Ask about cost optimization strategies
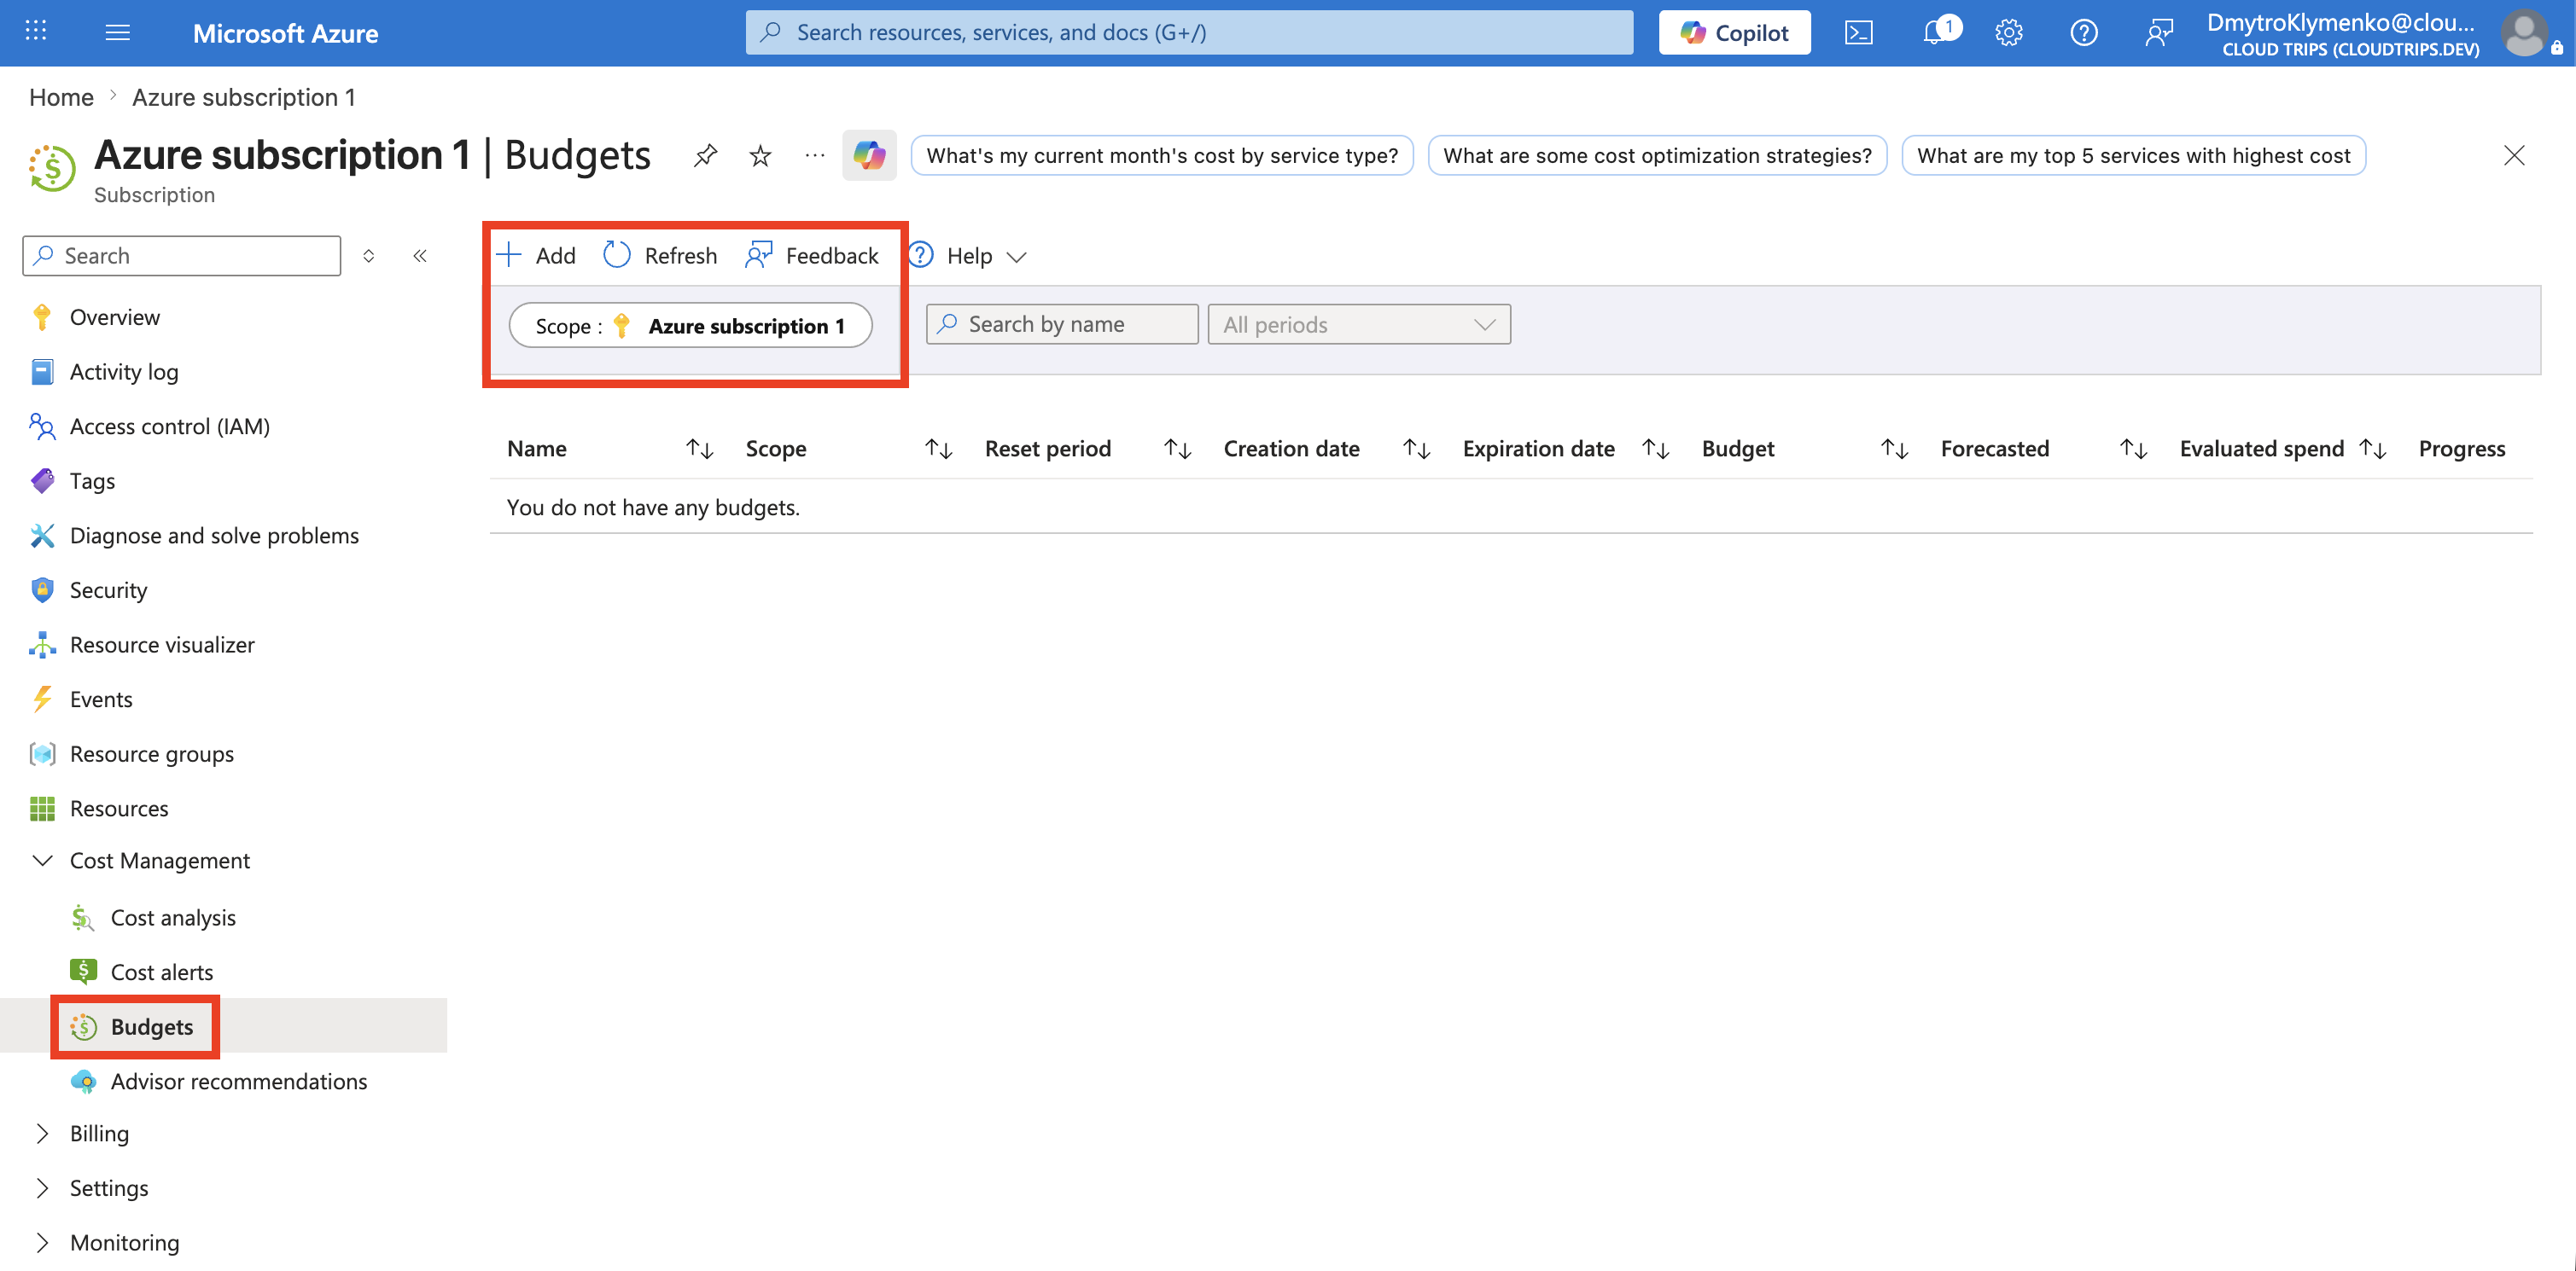 (1657, 155)
